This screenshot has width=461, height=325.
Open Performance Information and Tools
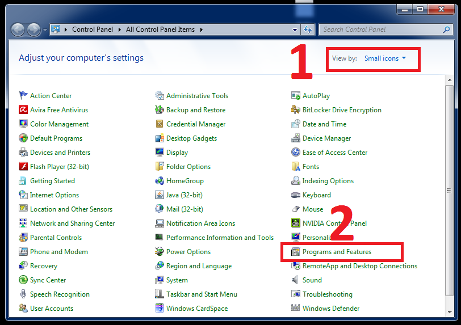pos(220,238)
